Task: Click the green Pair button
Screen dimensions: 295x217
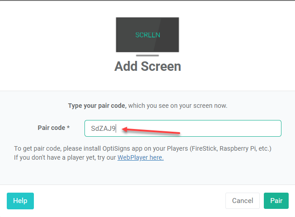Action: 276,201
